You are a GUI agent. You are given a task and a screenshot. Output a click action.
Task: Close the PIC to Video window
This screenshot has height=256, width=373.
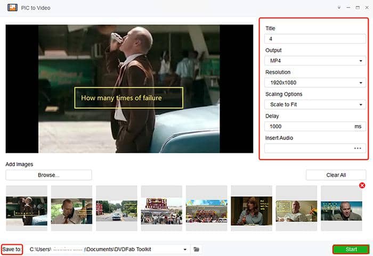(x=367, y=7)
